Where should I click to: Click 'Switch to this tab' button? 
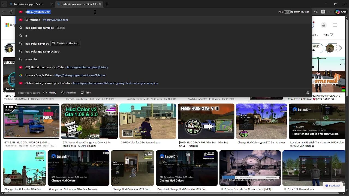coord(65,44)
